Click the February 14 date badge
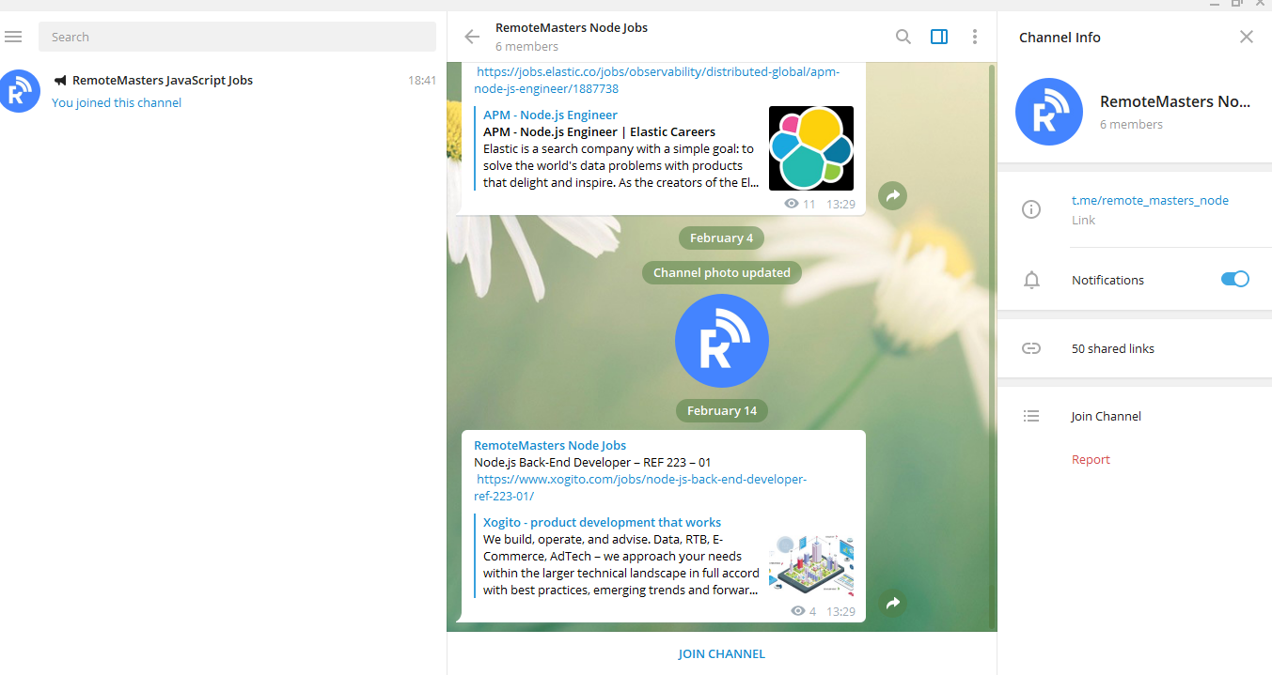This screenshot has width=1272, height=675. coord(722,410)
